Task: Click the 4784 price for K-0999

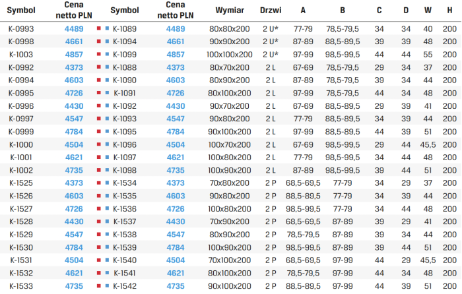Action: [x=74, y=132]
